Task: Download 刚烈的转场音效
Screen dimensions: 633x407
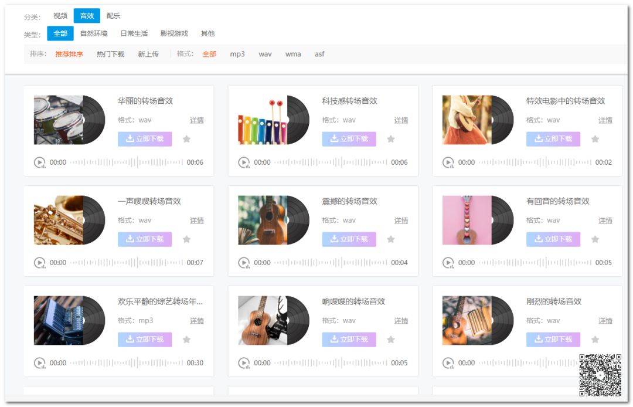Action: [553, 339]
